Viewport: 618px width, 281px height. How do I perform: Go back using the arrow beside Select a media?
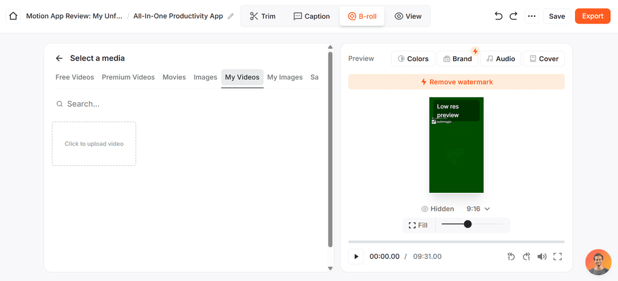(x=59, y=58)
